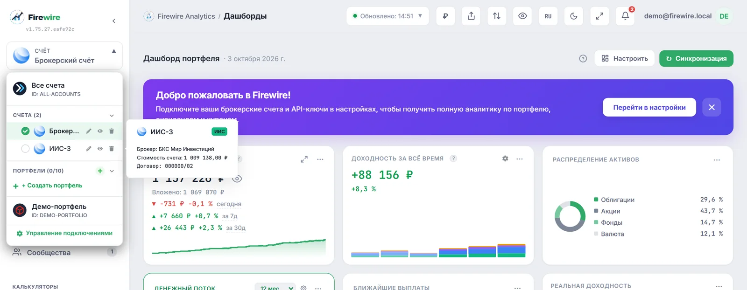The height and width of the screenshot is (290, 747).
Task: Select 'Все счета' entry
Action: 64,89
